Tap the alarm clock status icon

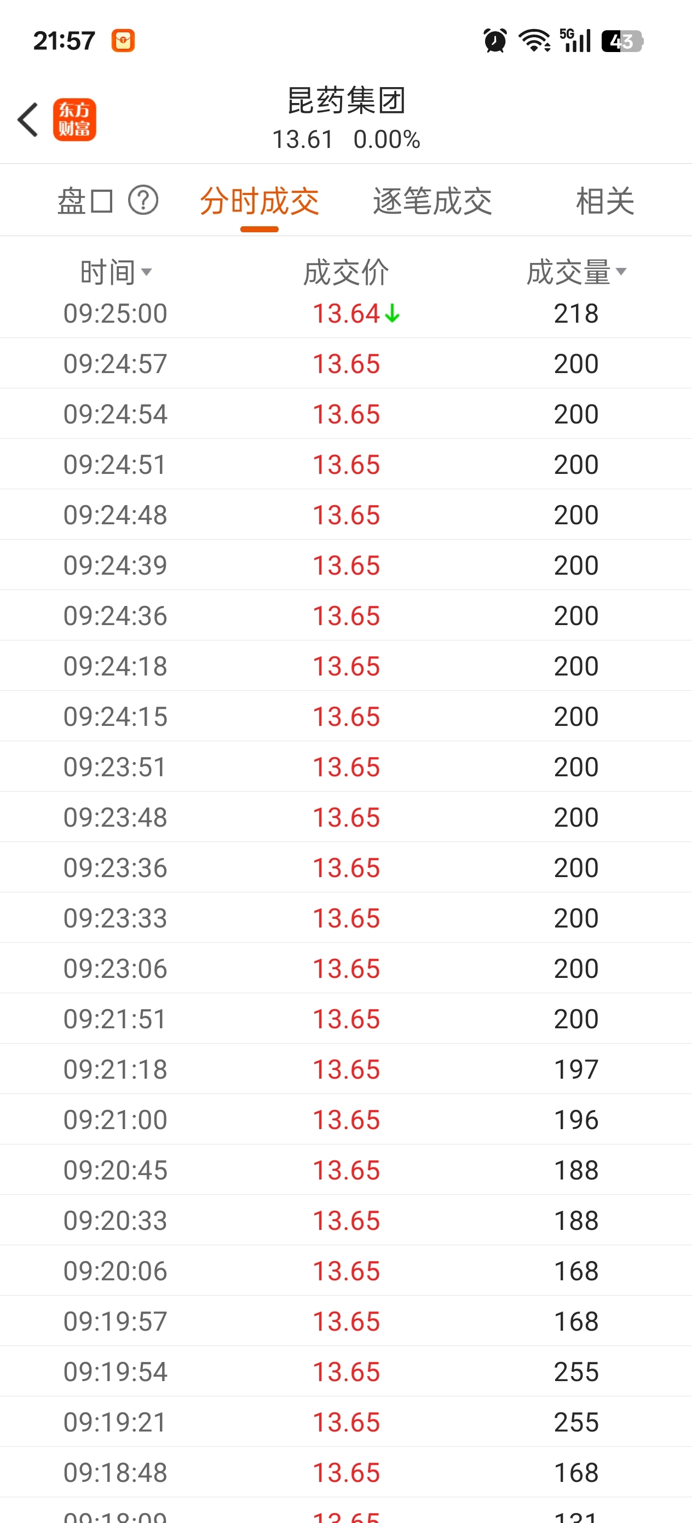coord(494,41)
